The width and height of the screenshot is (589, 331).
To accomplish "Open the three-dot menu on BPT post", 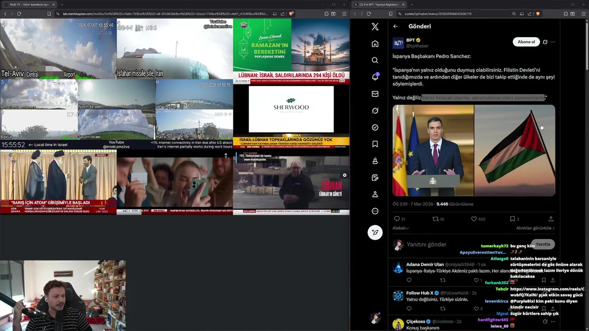I will (x=553, y=42).
